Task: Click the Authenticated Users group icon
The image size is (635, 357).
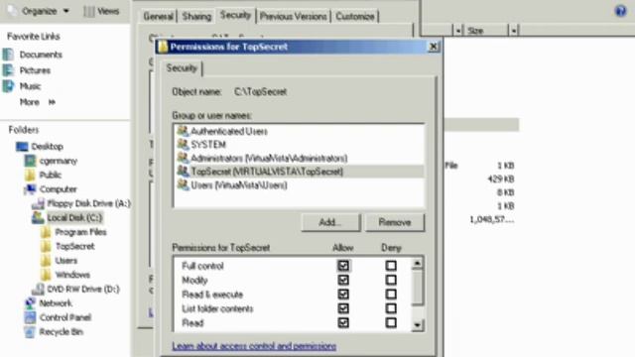Action: (x=183, y=131)
